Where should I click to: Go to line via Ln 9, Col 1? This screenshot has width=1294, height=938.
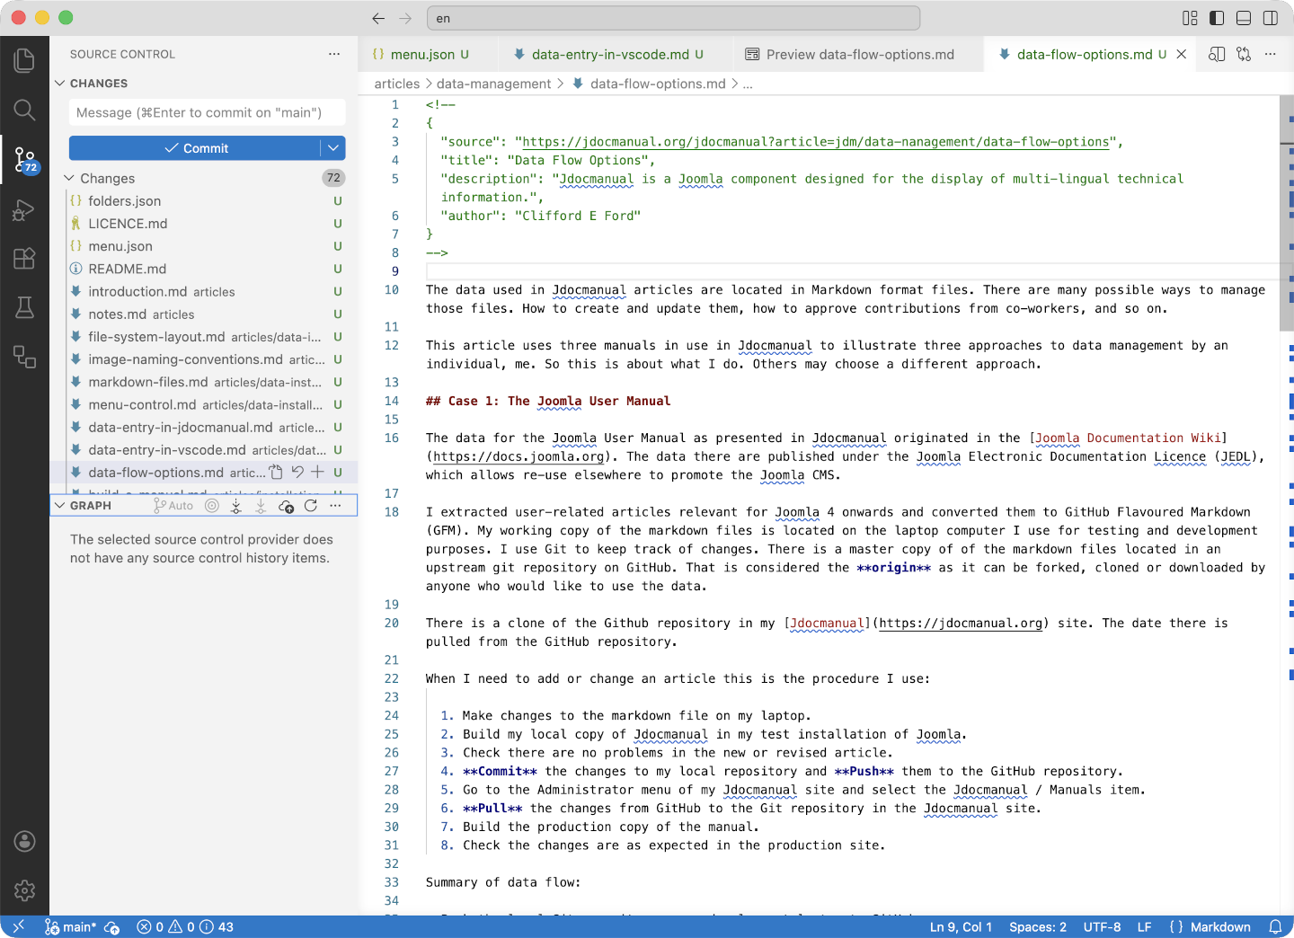[961, 927]
